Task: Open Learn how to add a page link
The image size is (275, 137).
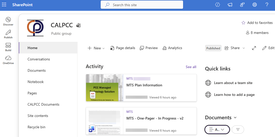Action: (234, 95)
